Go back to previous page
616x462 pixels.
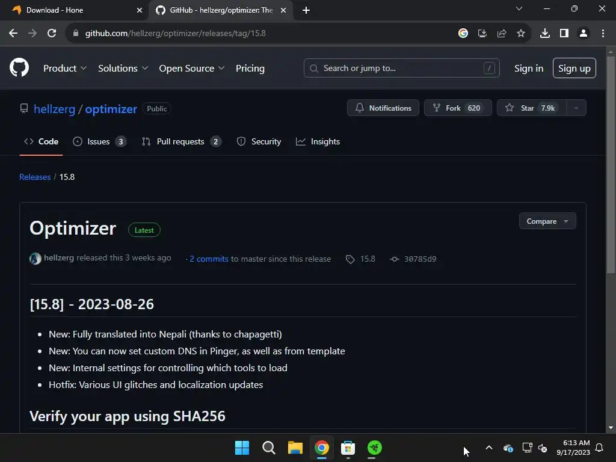[x=13, y=34]
